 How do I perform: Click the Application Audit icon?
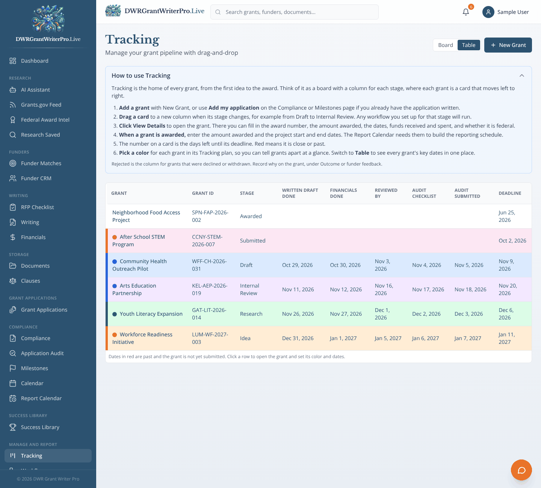(13, 353)
